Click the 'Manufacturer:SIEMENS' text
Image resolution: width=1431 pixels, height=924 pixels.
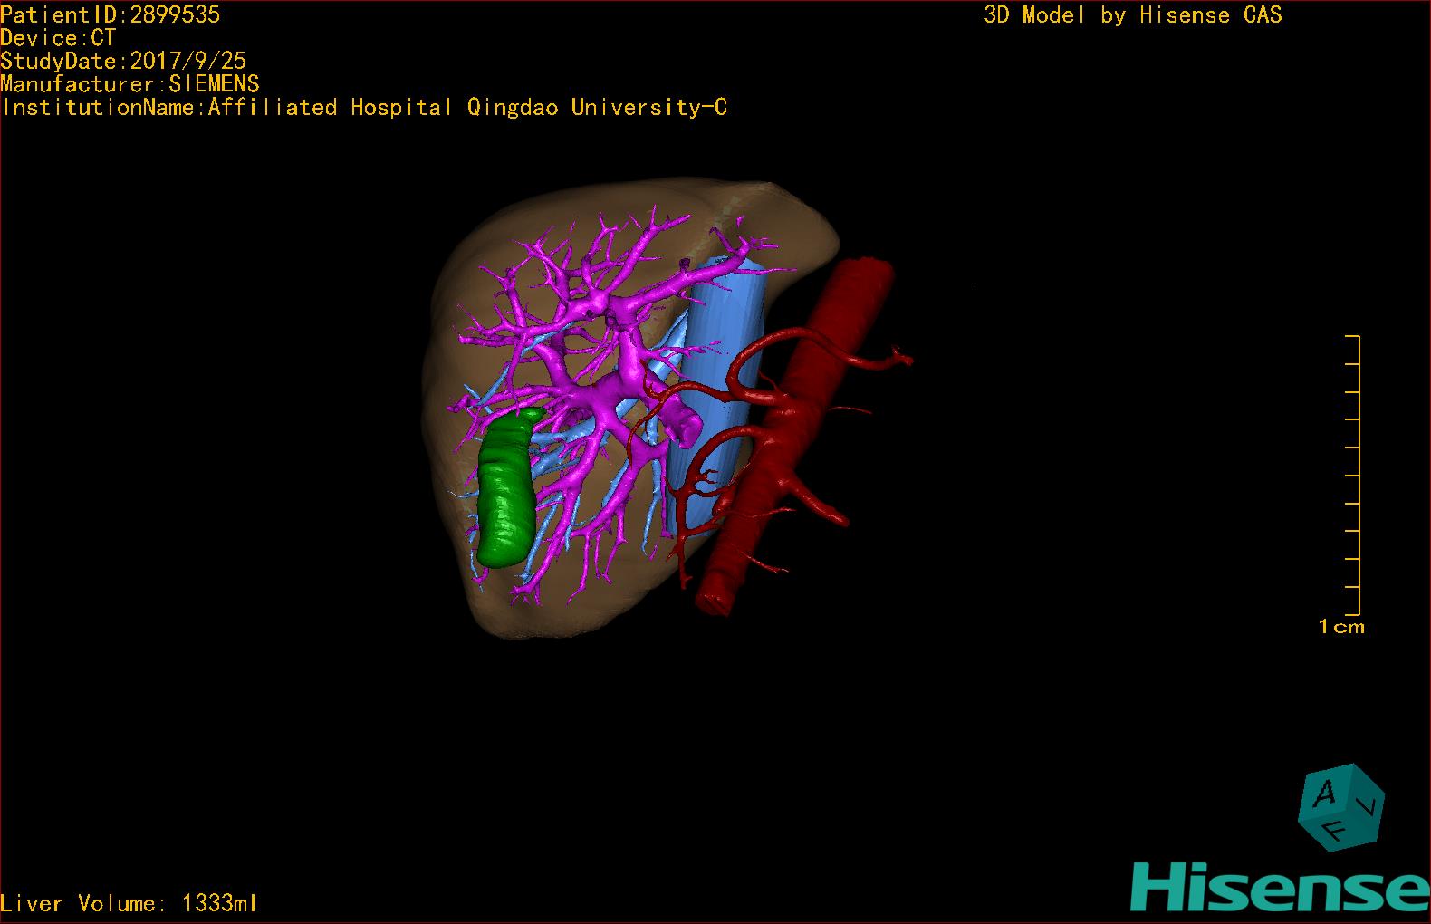click(130, 84)
